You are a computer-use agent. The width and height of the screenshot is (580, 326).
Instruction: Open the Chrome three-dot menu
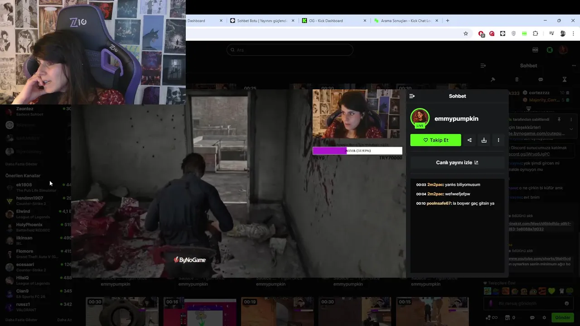574,34
